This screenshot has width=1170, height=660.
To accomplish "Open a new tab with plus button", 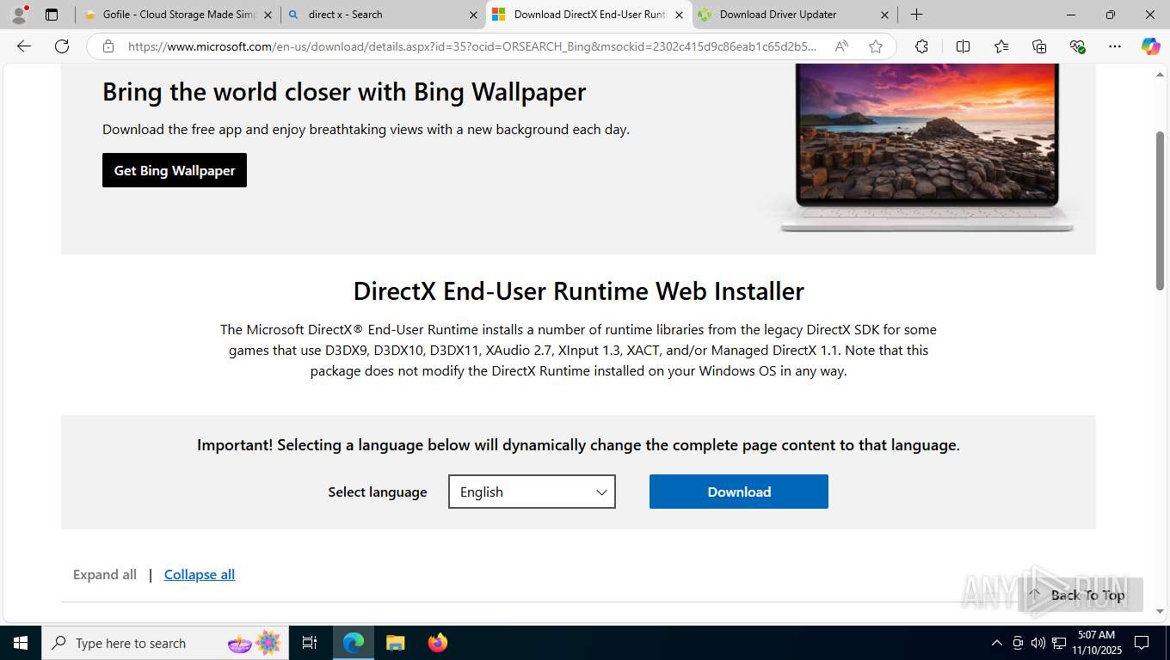I will [x=917, y=15].
